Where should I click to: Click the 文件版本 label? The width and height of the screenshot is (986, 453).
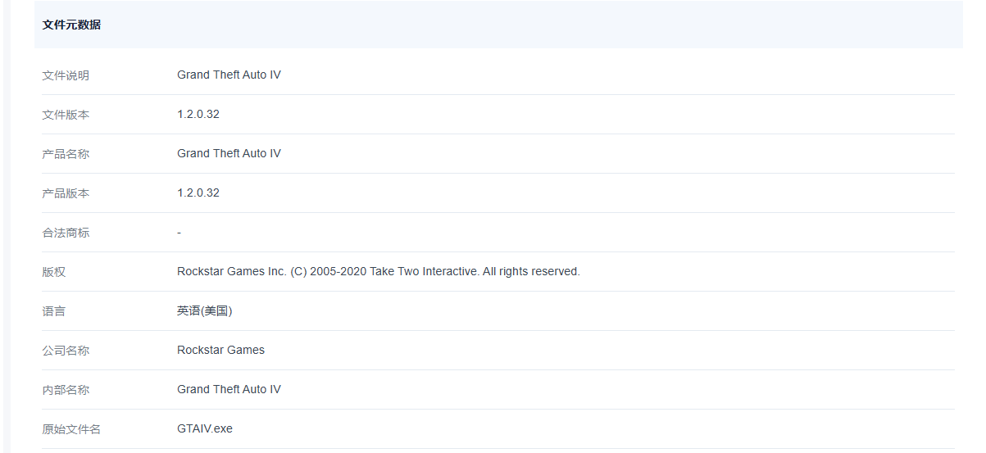pos(66,115)
